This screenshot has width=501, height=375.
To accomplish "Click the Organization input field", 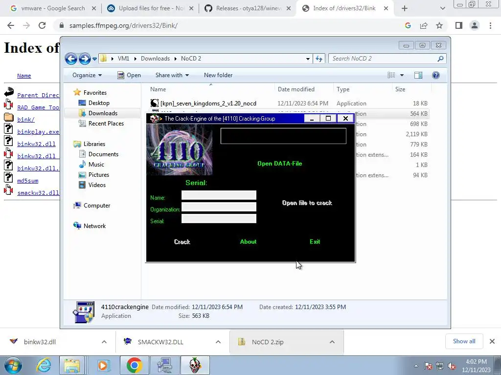I will coord(219,207).
